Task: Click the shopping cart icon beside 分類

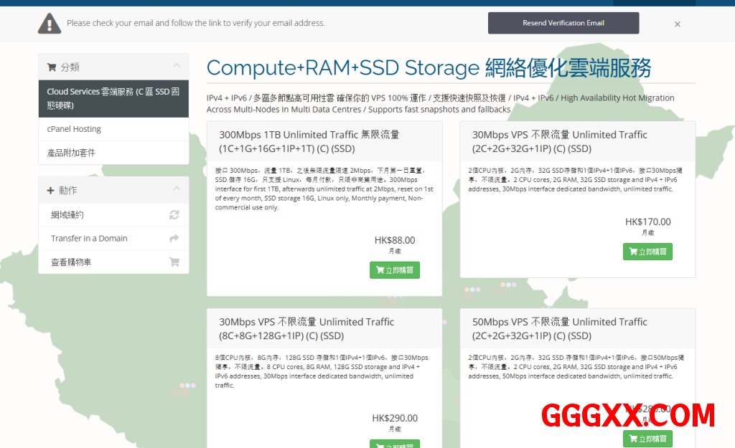Action: pyautogui.click(x=52, y=67)
